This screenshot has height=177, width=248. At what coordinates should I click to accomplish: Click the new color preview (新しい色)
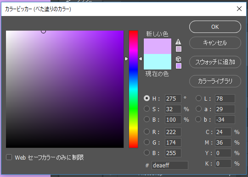(x=158, y=46)
